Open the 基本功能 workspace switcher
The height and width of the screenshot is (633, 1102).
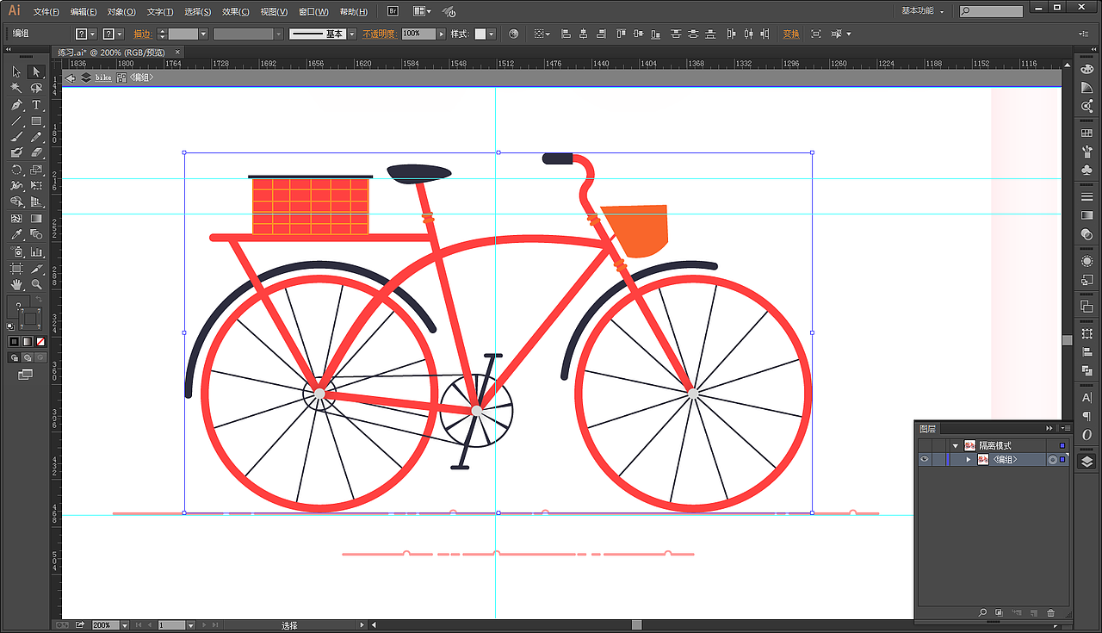click(x=922, y=11)
